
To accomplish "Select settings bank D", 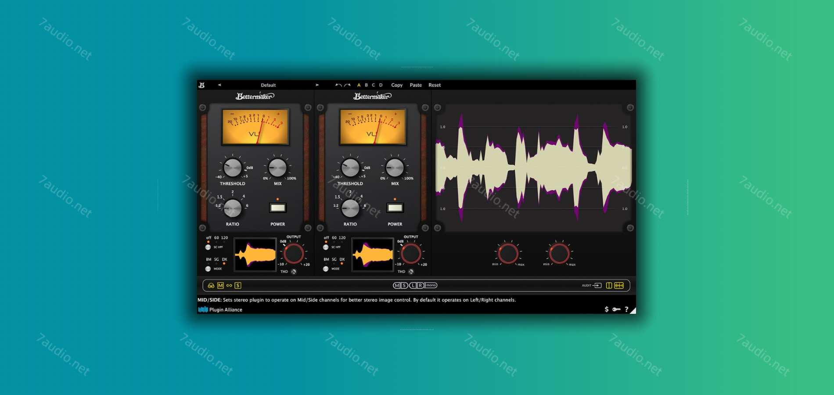I will pos(381,85).
